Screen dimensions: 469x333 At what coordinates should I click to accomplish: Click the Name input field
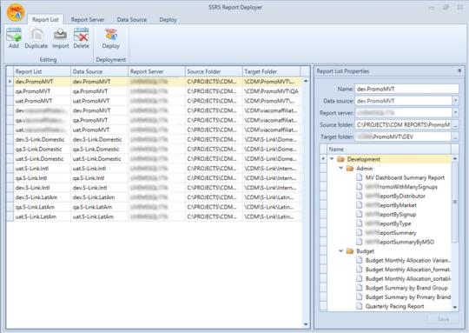tap(406, 89)
